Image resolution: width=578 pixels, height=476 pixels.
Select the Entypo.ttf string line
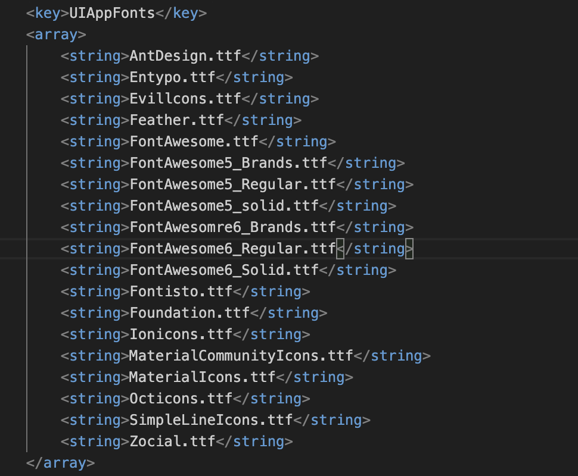(x=176, y=77)
